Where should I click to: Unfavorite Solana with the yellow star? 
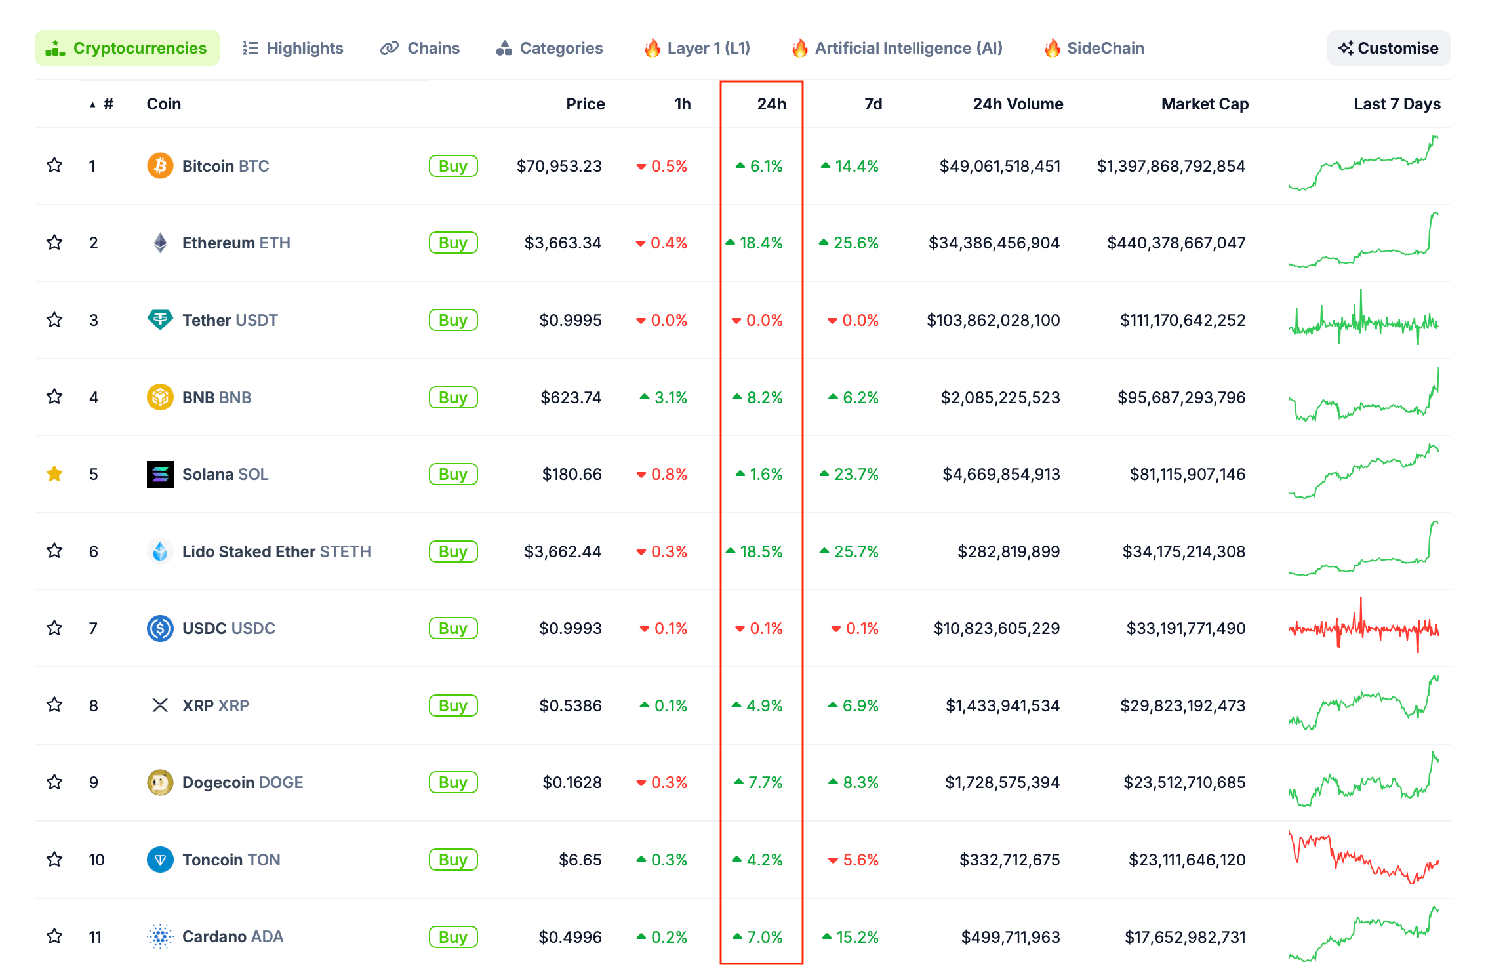pyautogui.click(x=54, y=474)
